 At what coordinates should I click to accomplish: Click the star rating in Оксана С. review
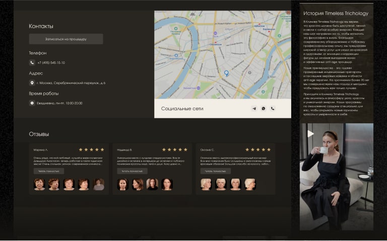(x=258, y=149)
